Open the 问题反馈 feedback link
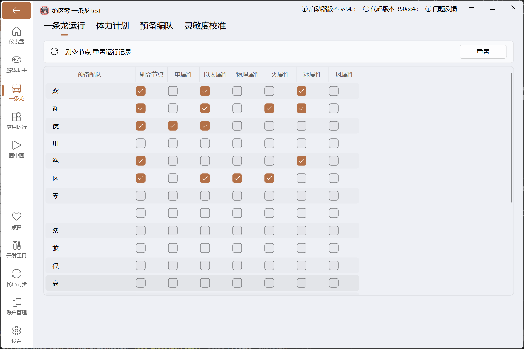This screenshot has width=524, height=349. tap(441, 9)
